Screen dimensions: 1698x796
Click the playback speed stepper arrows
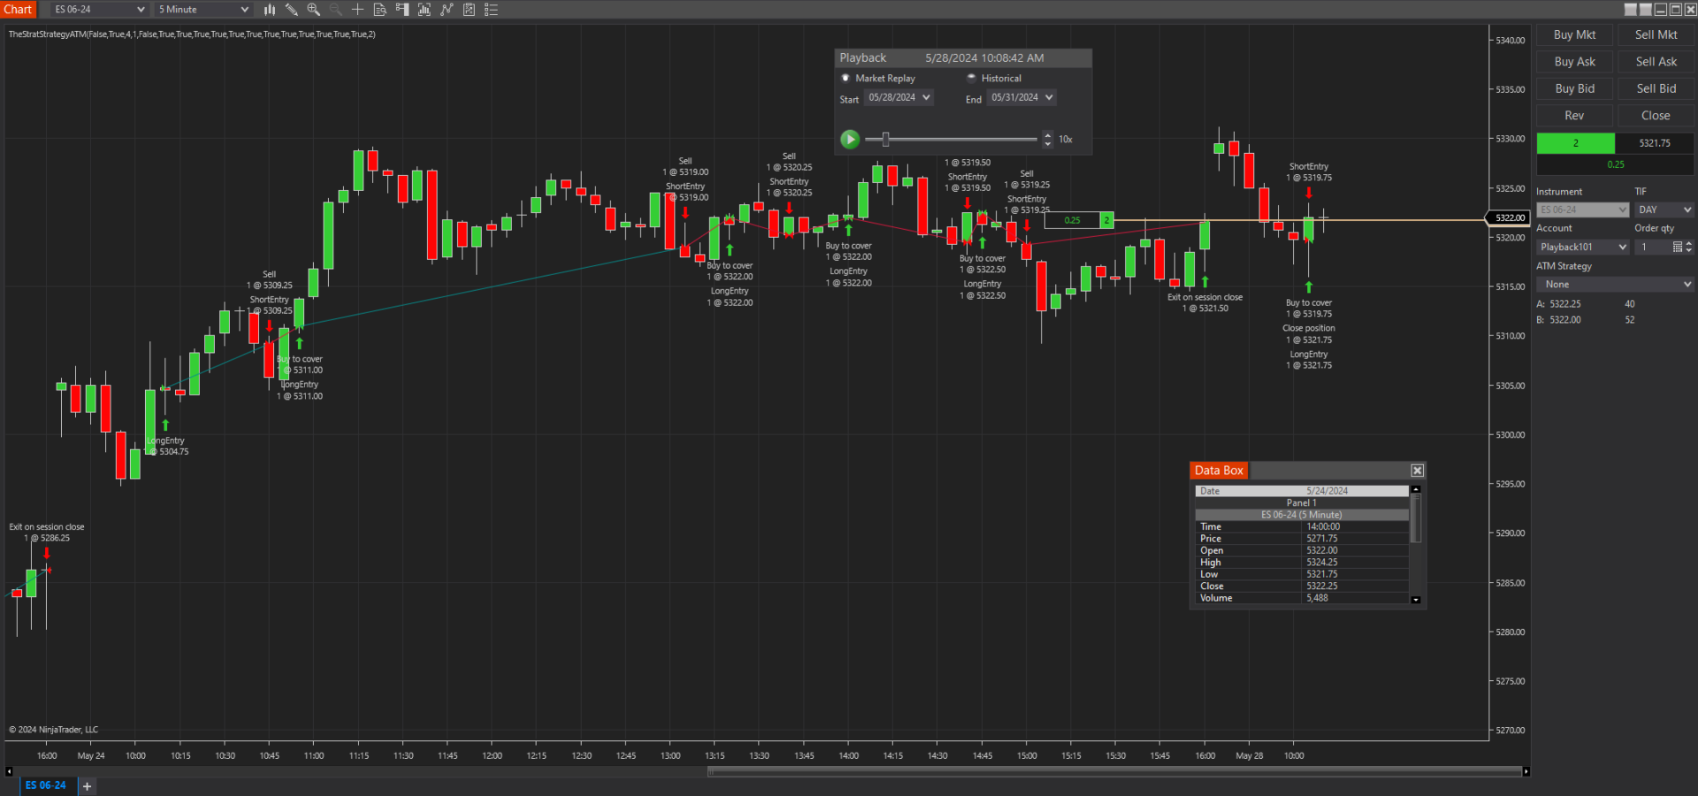(1048, 139)
